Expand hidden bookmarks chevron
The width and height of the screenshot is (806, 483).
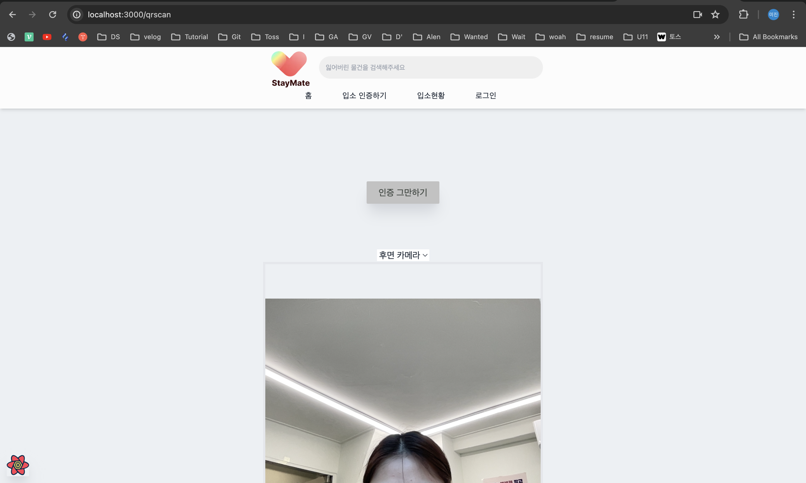pos(716,37)
